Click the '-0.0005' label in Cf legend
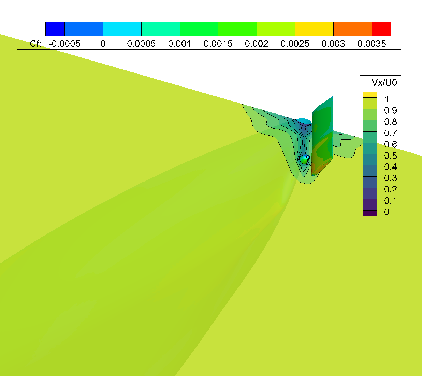This screenshot has height=376, width=422. coord(64,44)
